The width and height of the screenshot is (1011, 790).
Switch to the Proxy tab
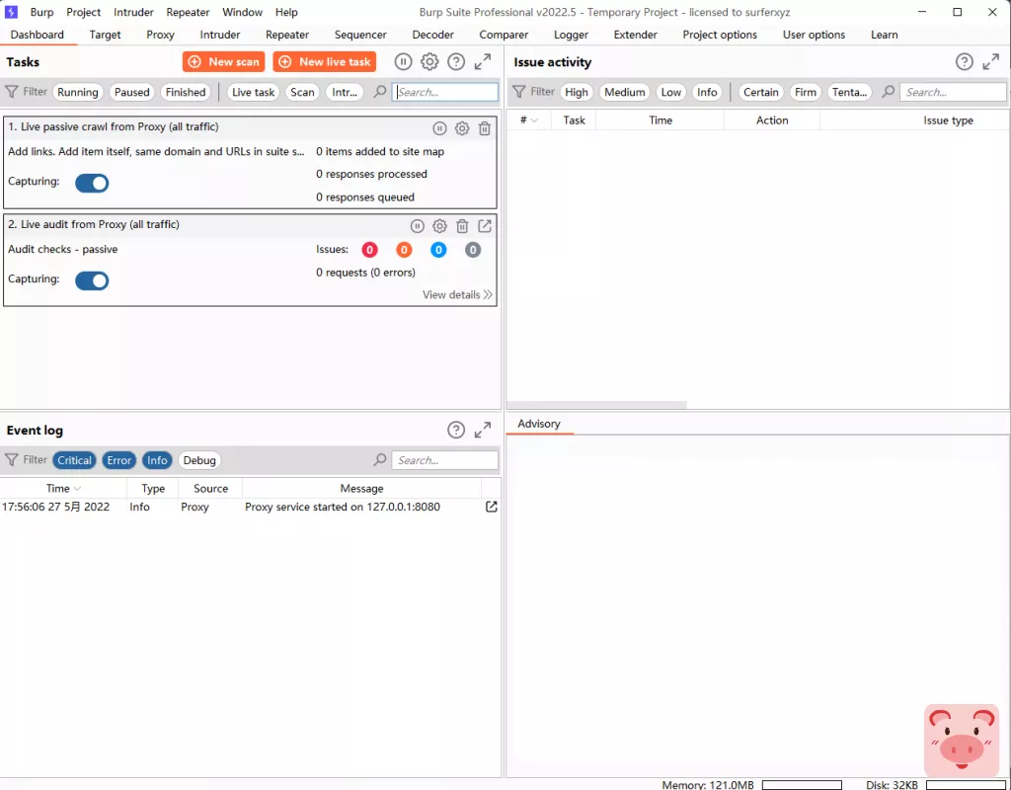[160, 34]
